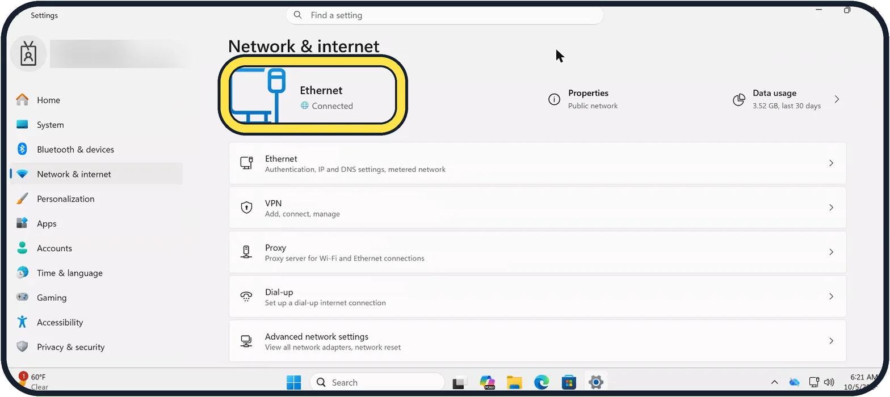The width and height of the screenshot is (890, 397).
Task: Go to Bluetooth & devices settings
Action: point(95,149)
